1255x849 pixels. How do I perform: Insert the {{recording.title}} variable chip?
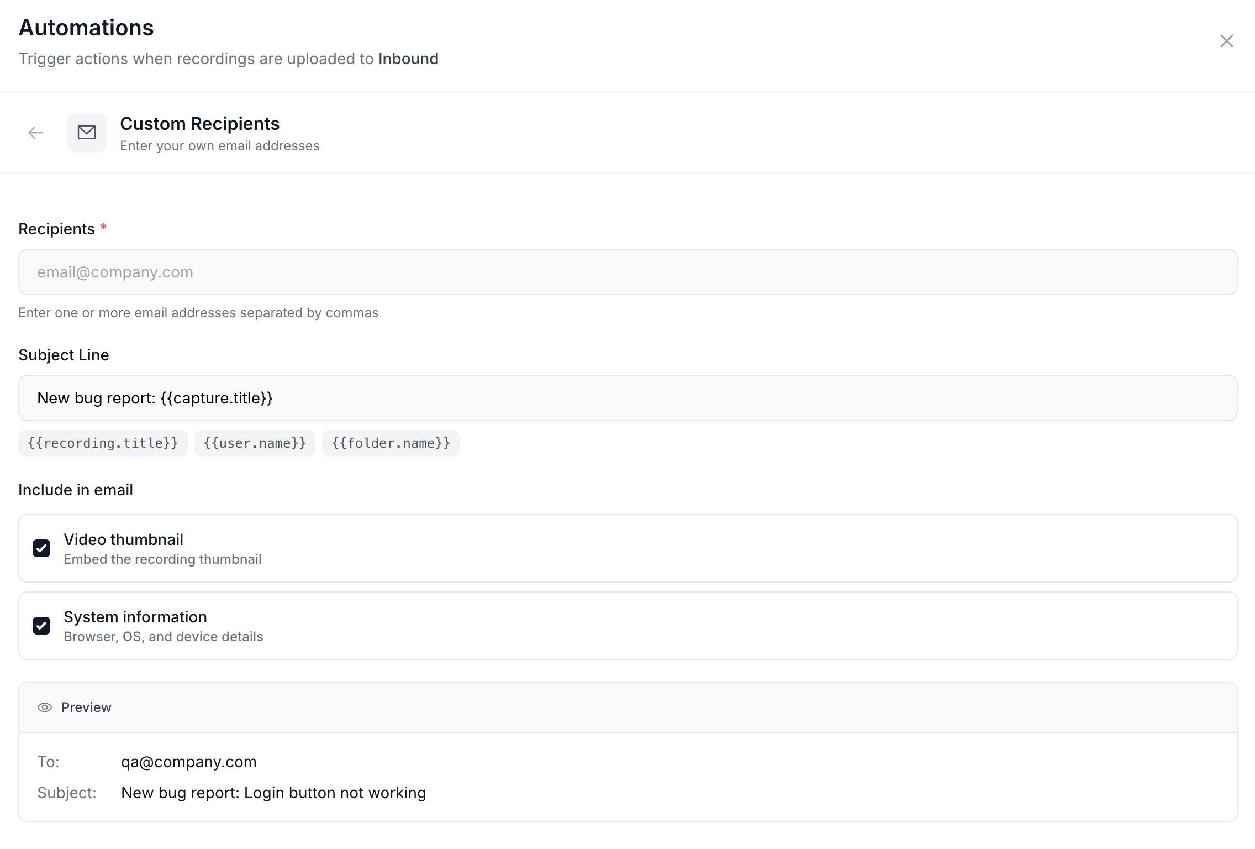coord(103,443)
